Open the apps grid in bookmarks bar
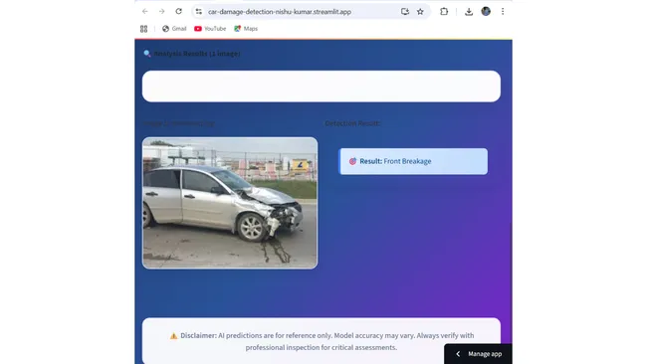This screenshot has height=364, width=647. [x=143, y=29]
